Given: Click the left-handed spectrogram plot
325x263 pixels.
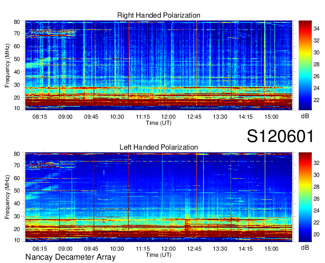Looking at the screenshot, I should coord(159,197).
